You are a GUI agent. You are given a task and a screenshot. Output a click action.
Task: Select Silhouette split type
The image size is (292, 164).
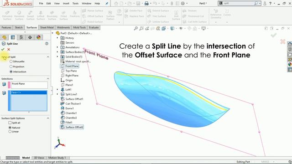click(11, 61)
